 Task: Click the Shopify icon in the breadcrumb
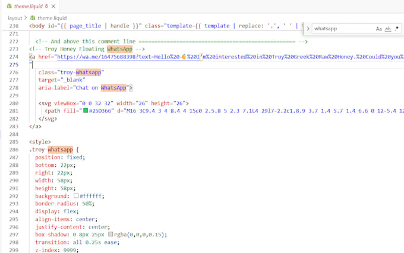click(x=33, y=18)
